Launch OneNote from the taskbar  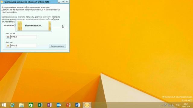pos(49,105)
